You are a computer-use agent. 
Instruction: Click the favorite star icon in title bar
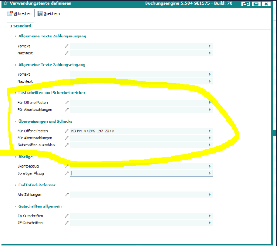click(5, 4)
